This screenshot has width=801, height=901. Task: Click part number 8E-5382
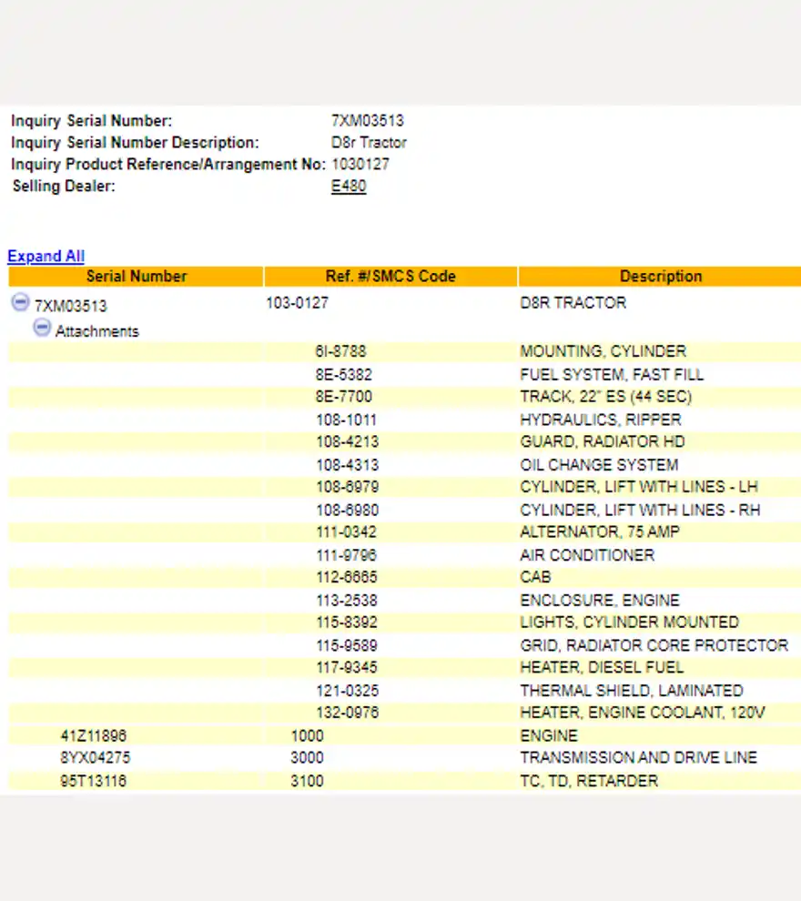coord(344,375)
